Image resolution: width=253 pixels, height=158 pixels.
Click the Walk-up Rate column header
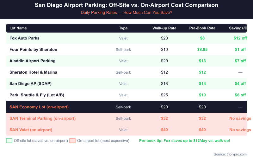coord(164,28)
